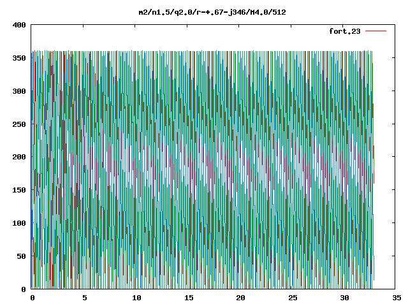Screen dimensions: 408x306
Task: Click y-axis label 150
Action: tap(19, 190)
